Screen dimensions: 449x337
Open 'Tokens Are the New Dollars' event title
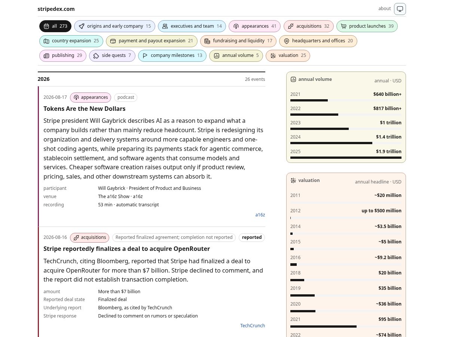pos(85,109)
